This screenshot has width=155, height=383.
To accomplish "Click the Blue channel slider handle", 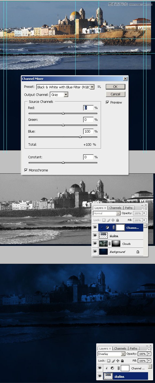I will (80, 137).
